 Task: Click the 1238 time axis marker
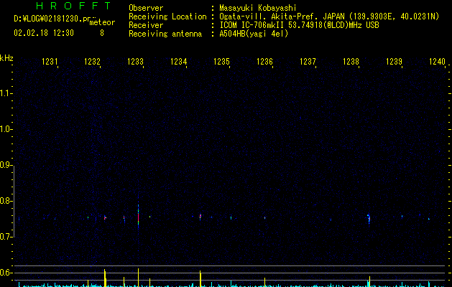[x=351, y=62]
